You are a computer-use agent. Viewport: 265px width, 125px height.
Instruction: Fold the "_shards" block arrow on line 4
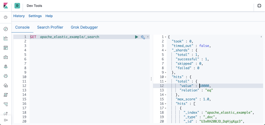tap(165, 50)
